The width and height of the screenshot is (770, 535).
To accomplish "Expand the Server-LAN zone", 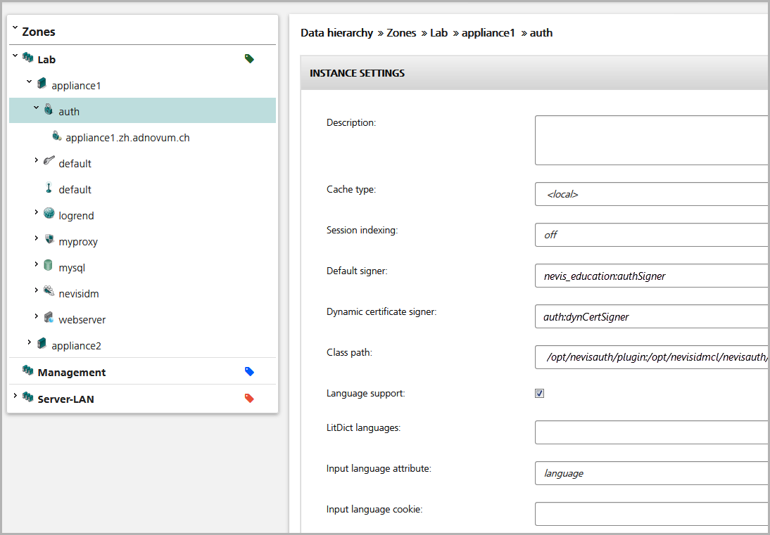I will coord(15,395).
